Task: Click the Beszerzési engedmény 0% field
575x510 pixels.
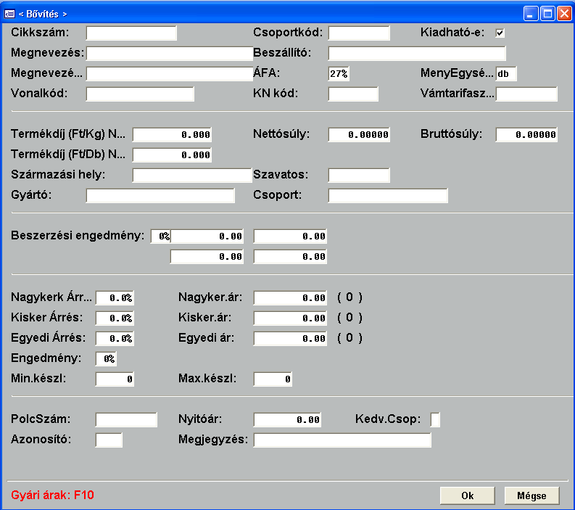Action: (161, 237)
